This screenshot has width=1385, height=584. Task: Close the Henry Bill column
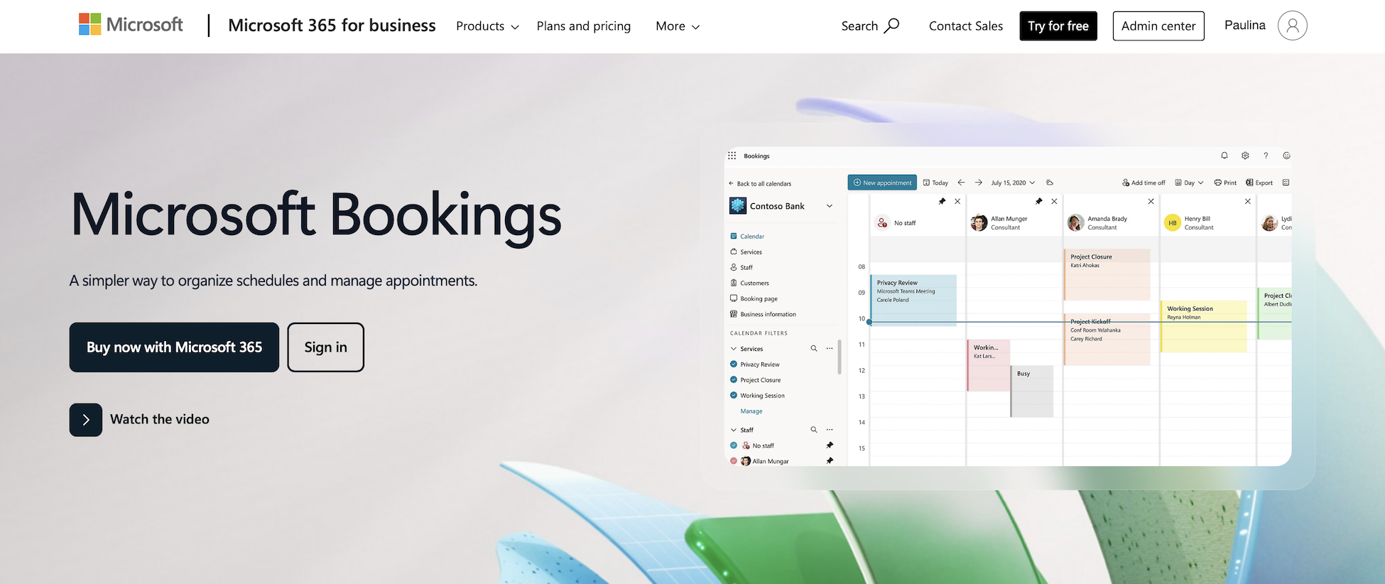coord(1248,202)
